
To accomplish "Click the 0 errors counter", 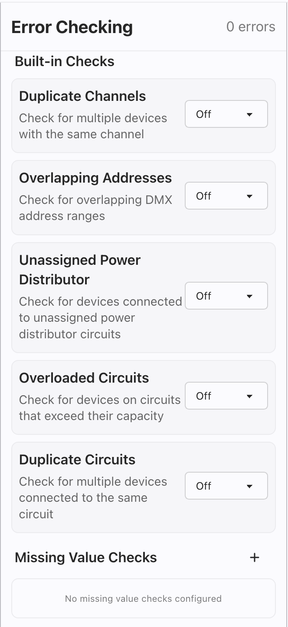I will coord(251,27).
